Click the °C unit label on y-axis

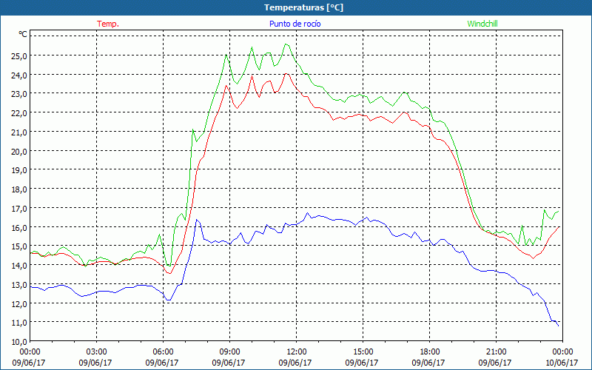(x=23, y=34)
